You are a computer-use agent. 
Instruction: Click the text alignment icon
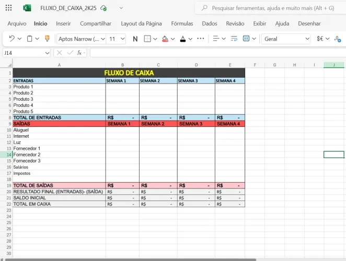(216, 39)
